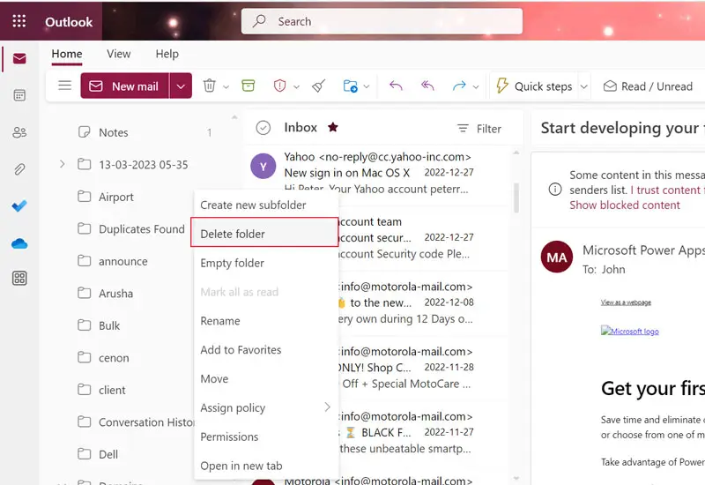Screen dimensions: 705x485
Task: Switch to the View tab
Action: click(119, 54)
